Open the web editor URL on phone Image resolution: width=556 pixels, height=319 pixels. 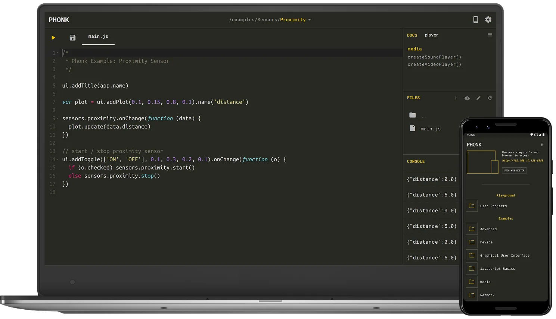[522, 161]
